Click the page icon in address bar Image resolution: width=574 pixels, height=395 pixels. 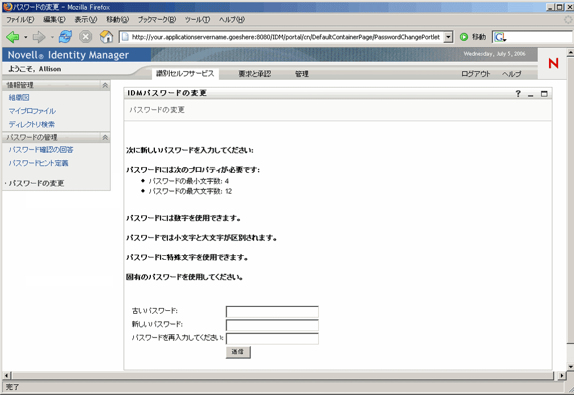[x=125, y=37]
